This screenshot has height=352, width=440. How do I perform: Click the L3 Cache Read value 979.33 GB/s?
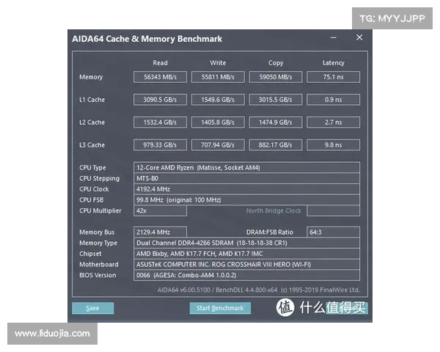click(x=160, y=145)
